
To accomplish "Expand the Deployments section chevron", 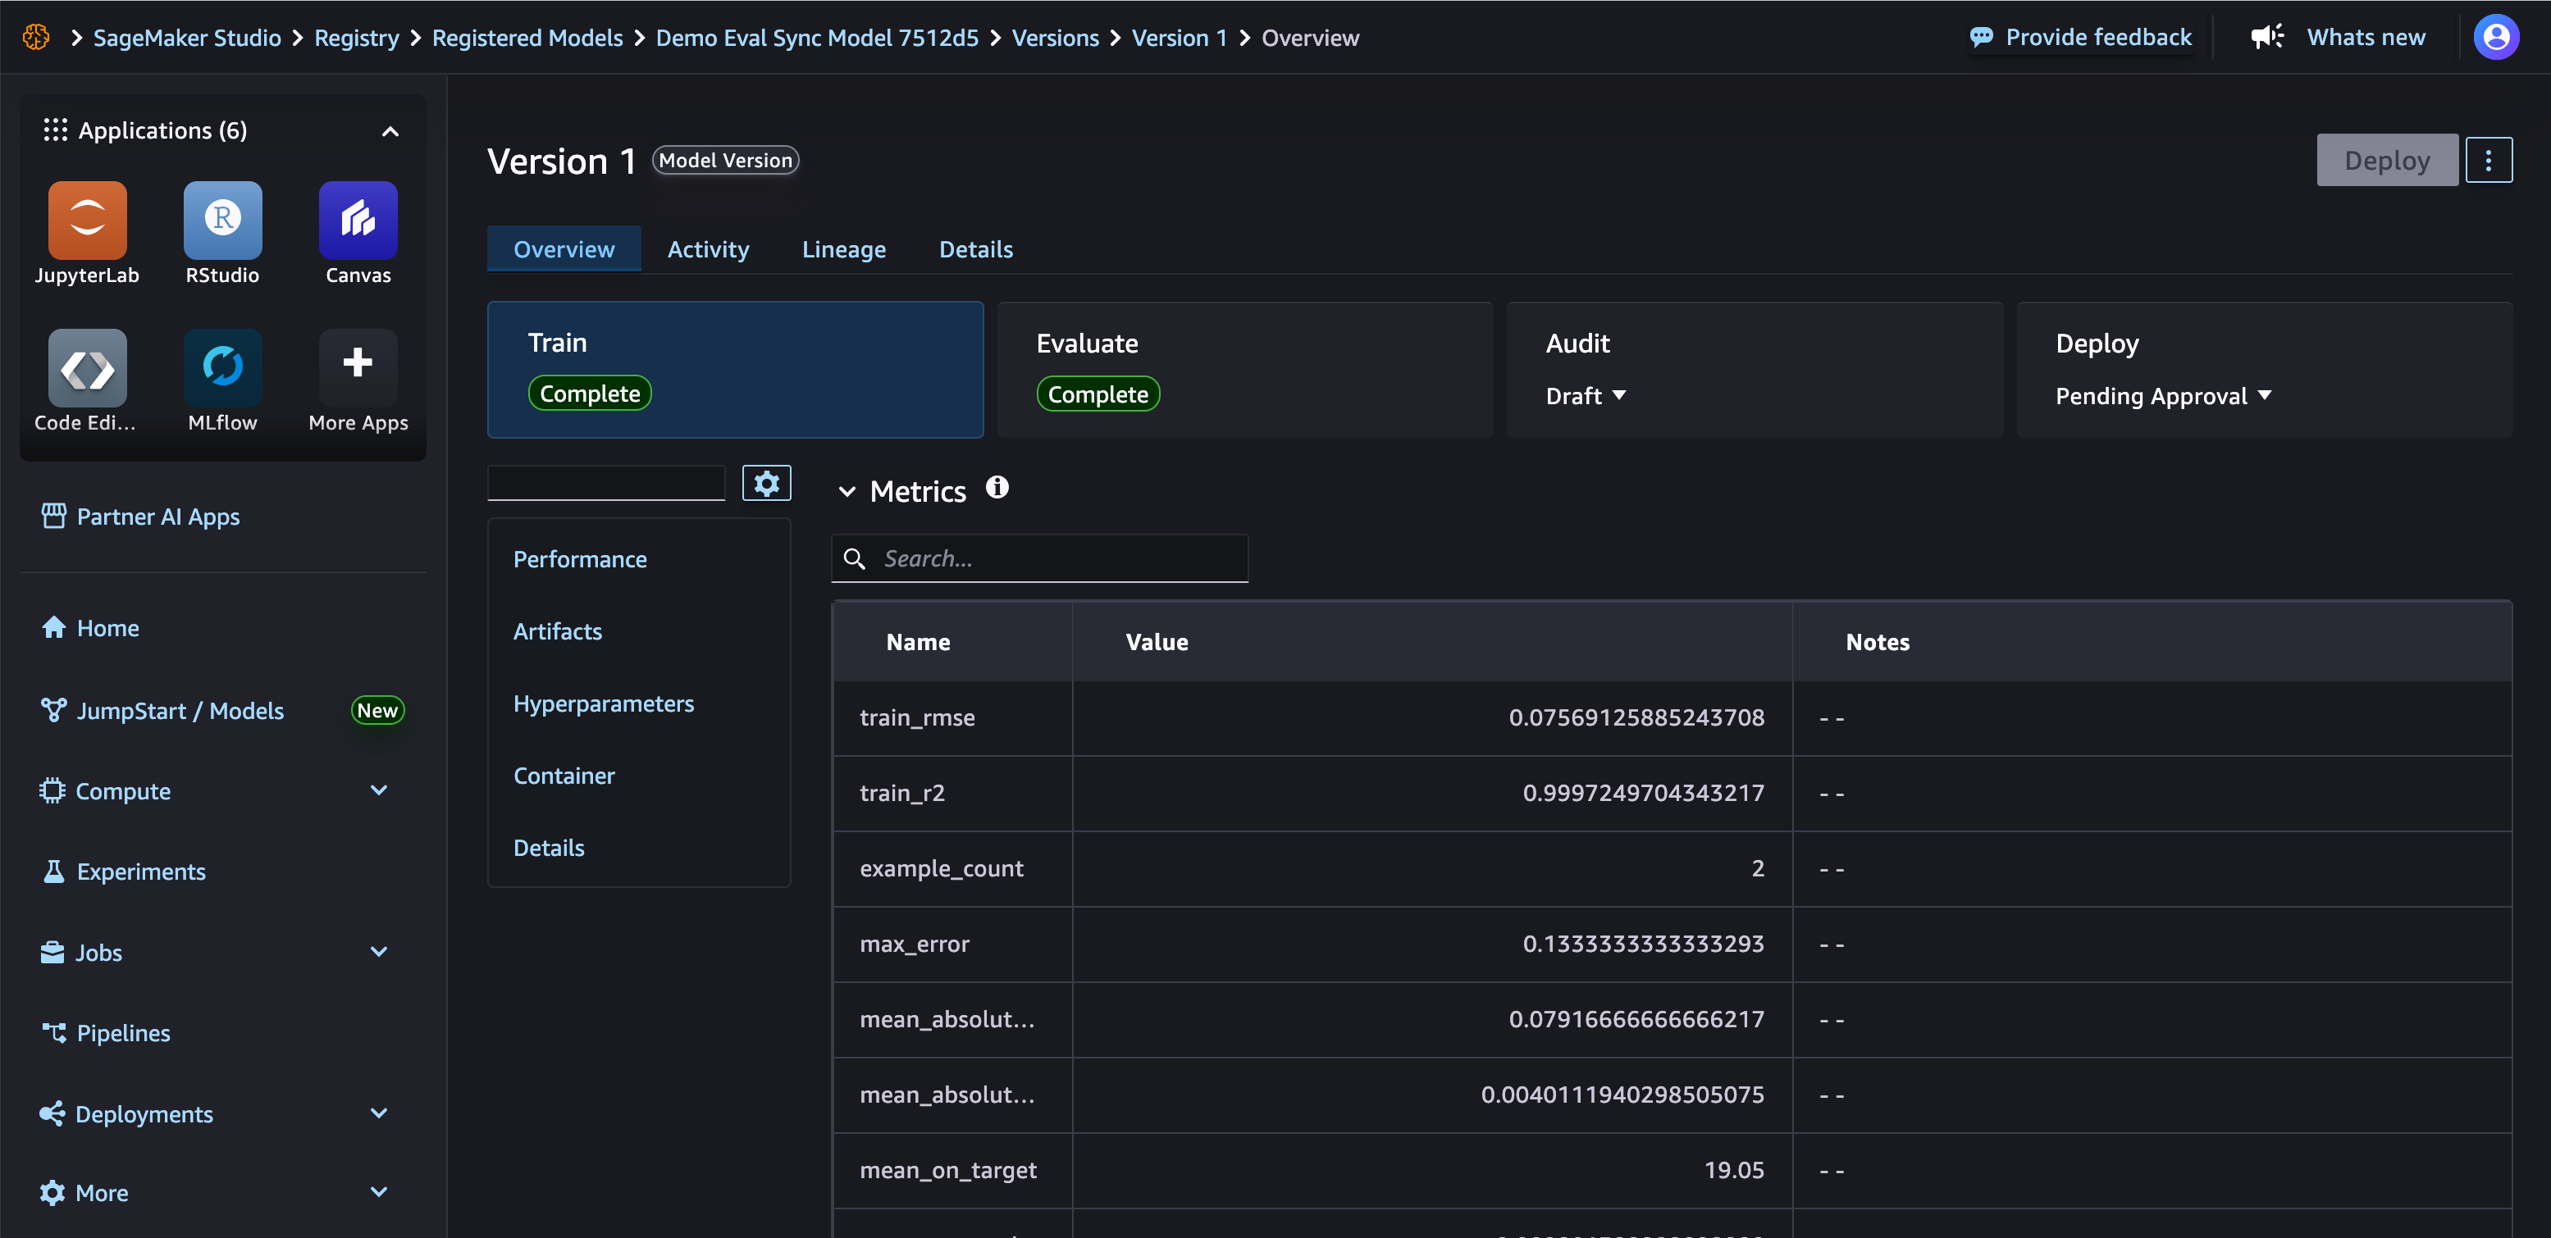I will click(x=378, y=1113).
